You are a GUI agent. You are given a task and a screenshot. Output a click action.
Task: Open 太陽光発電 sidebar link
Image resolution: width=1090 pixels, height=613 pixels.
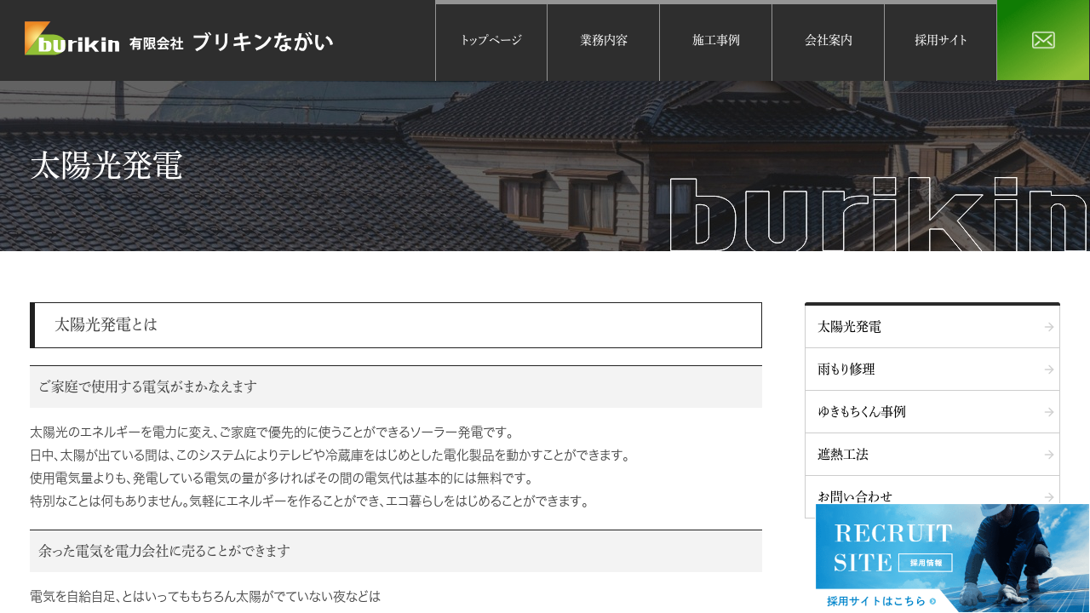850,327
